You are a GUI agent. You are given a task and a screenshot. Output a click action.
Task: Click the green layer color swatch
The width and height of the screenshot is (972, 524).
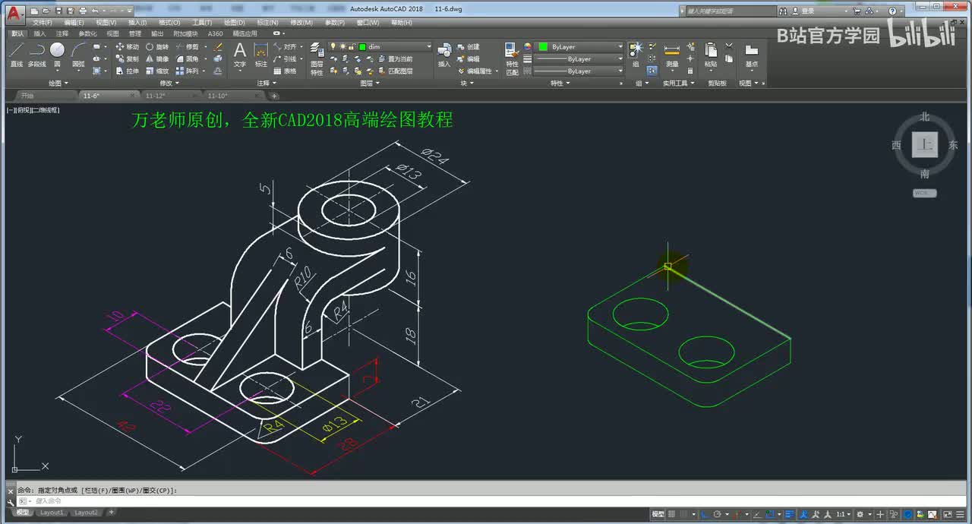(362, 47)
